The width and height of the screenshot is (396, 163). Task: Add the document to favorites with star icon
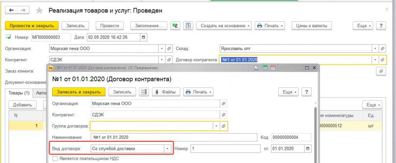[39, 10]
